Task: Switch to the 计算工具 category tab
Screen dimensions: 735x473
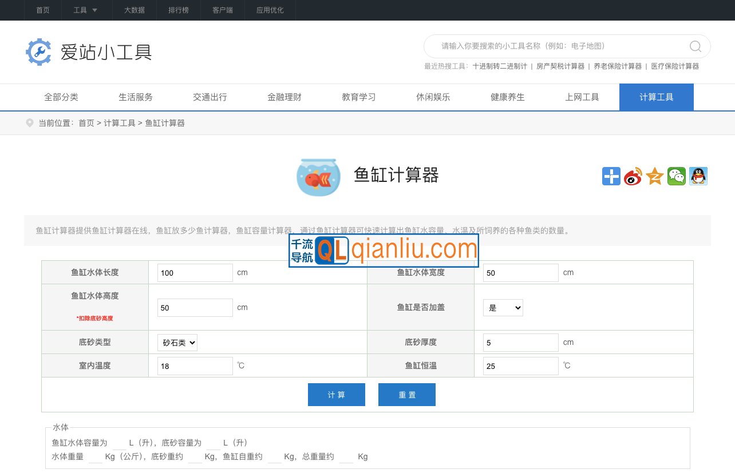Action: click(x=656, y=97)
